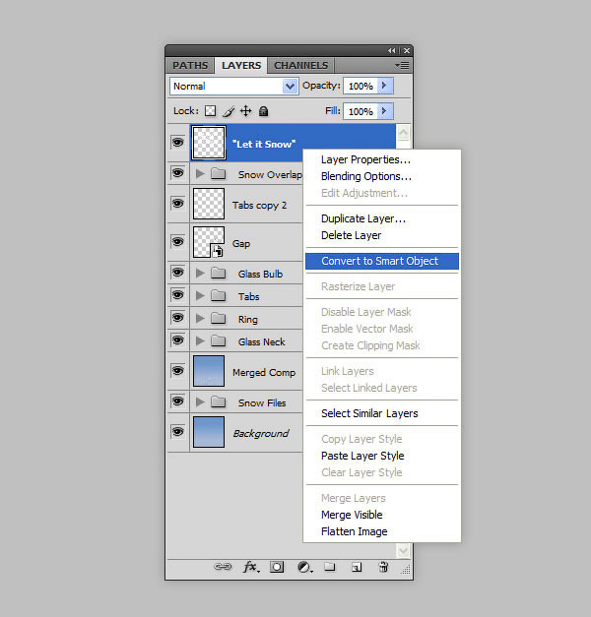Hide the Snow Overlap group
The width and height of the screenshot is (591, 617).
point(177,173)
